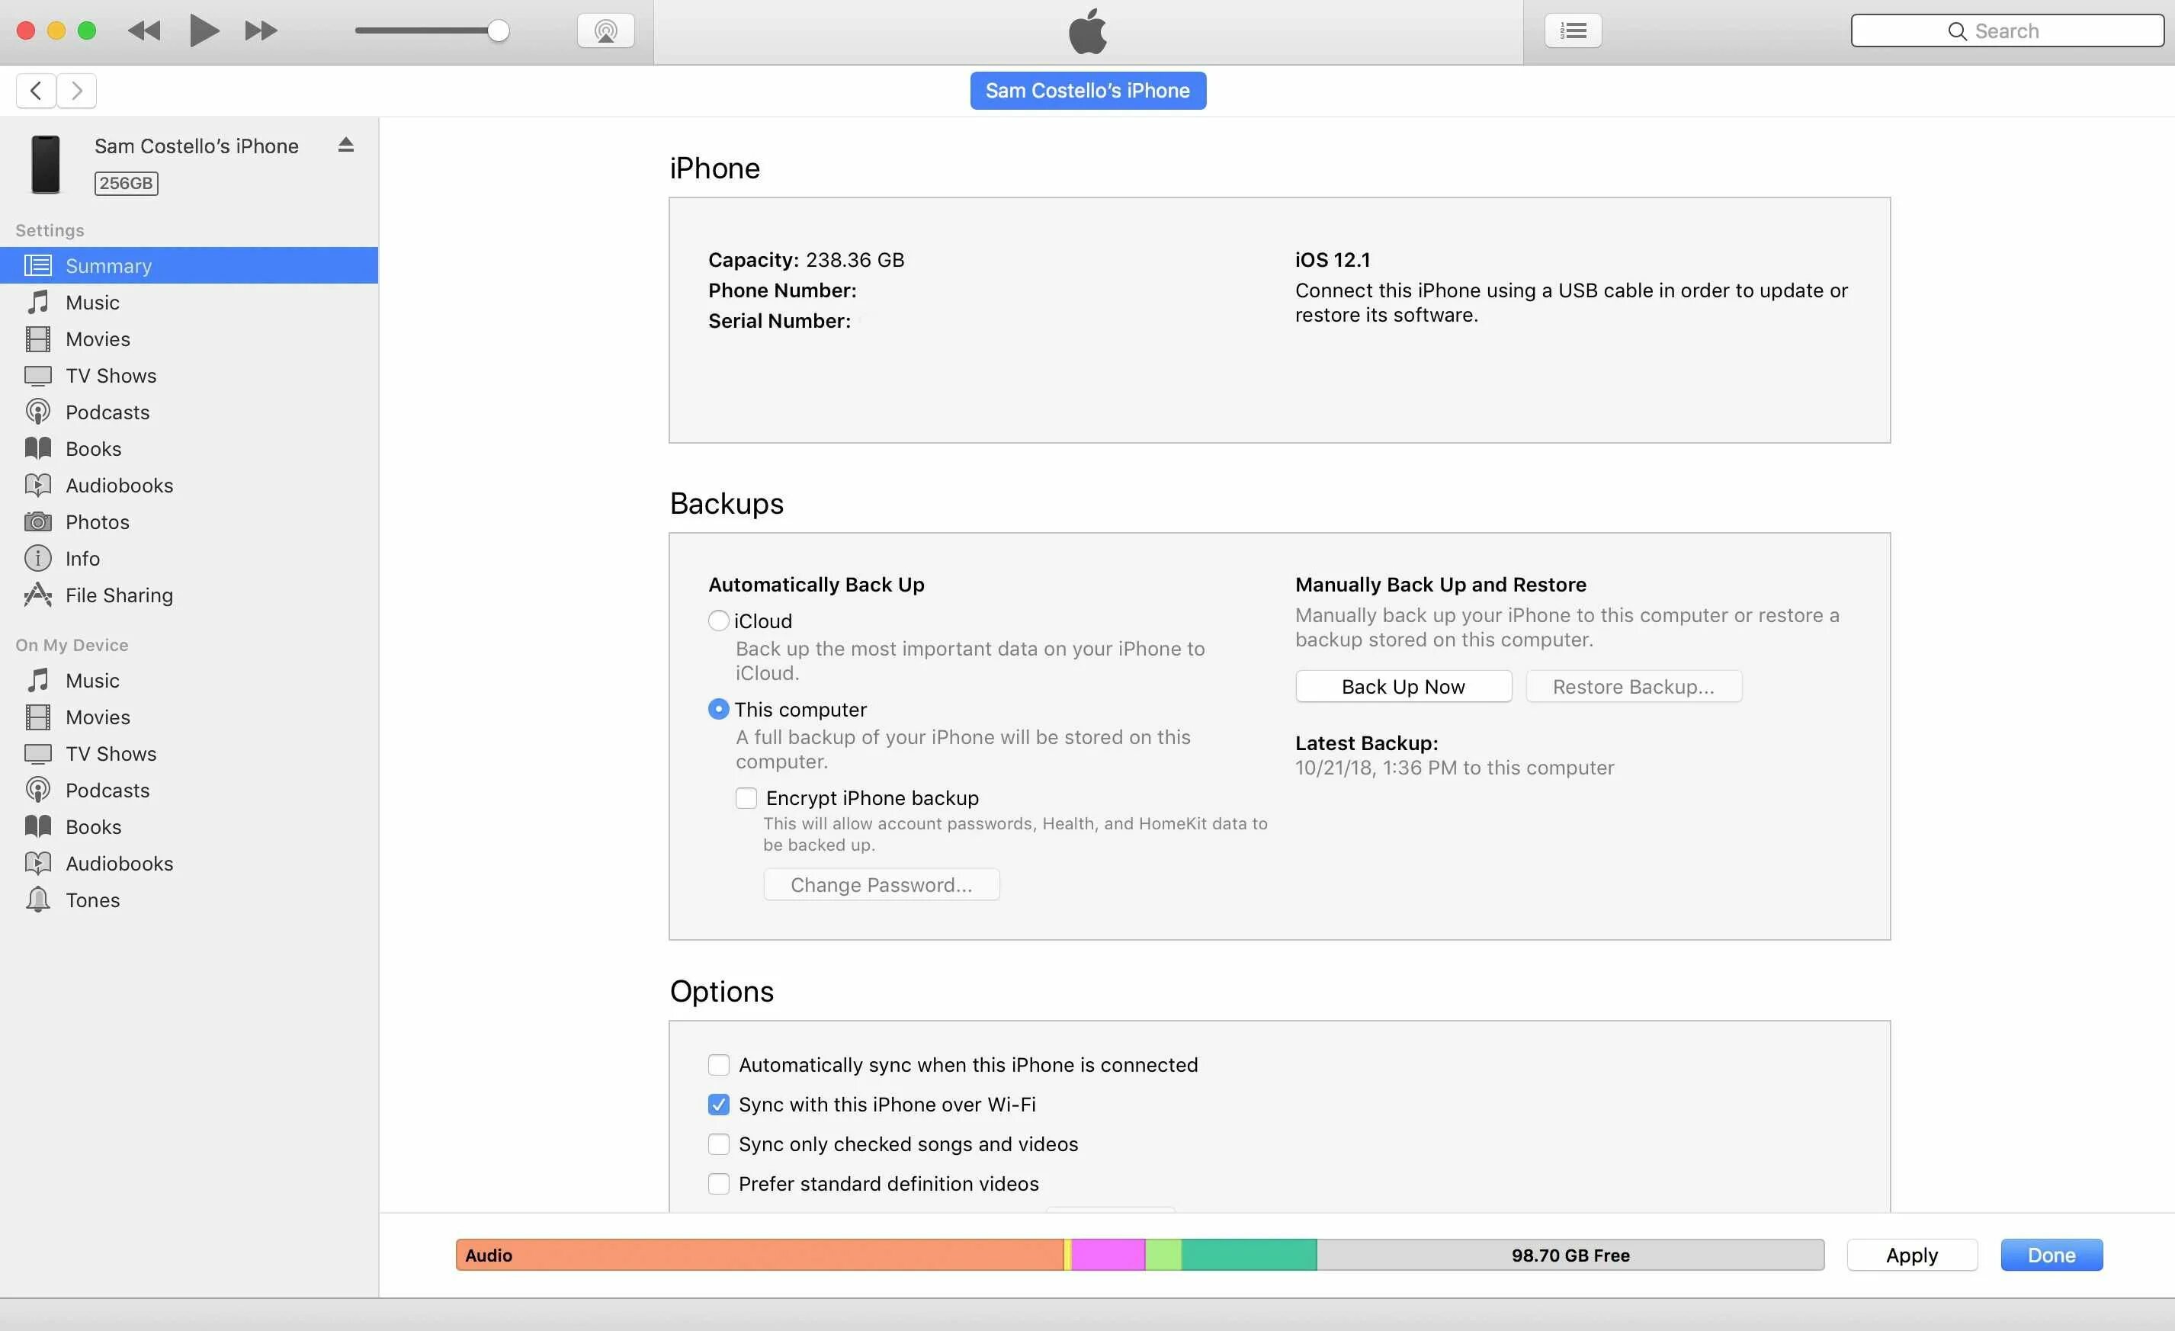This screenshot has height=1331, width=2175.
Task: Click the AirPlay icon in toolbar
Action: tap(606, 31)
